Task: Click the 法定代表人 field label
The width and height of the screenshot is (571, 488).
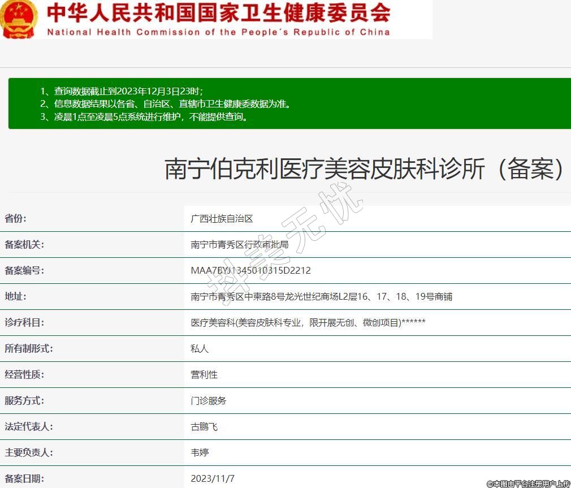Action: (29, 427)
